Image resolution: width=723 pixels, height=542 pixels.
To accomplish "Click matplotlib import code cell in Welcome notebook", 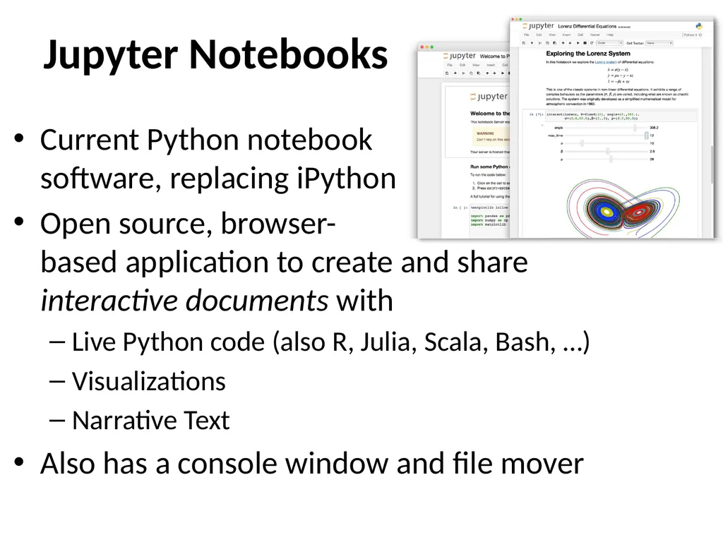I will coord(490,220).
